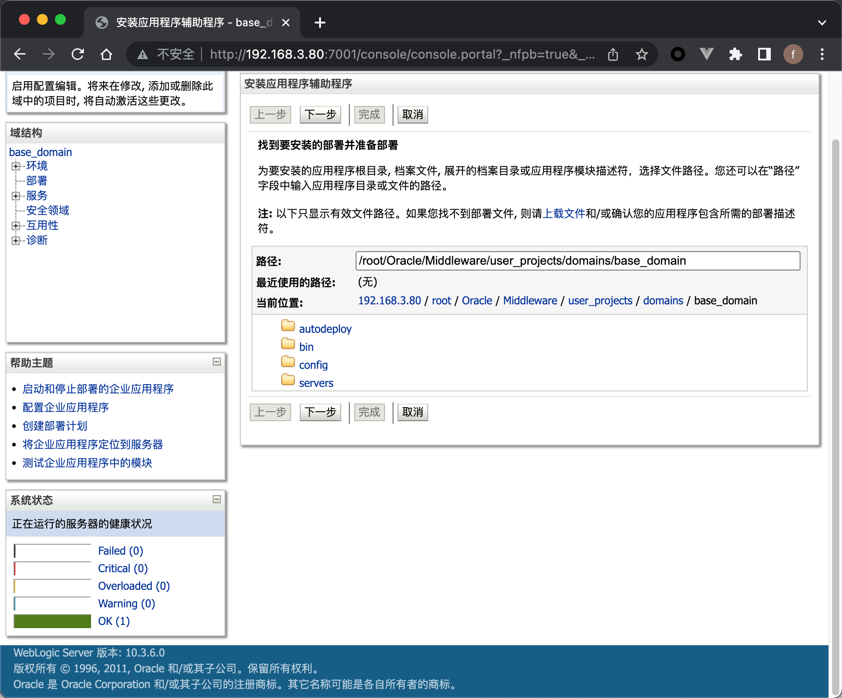Open the browser extensions puzzle icon
This screenshot has width=842, height=698.
point(735,55)
